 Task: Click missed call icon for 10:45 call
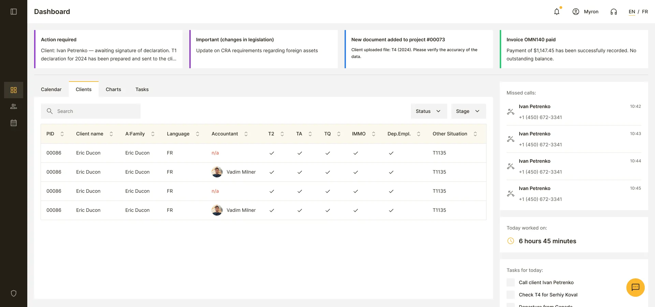[511, 194]
